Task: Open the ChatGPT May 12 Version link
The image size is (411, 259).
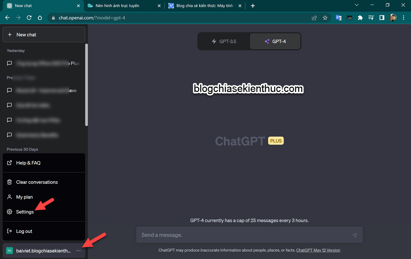Action: (x=318, y=250)
